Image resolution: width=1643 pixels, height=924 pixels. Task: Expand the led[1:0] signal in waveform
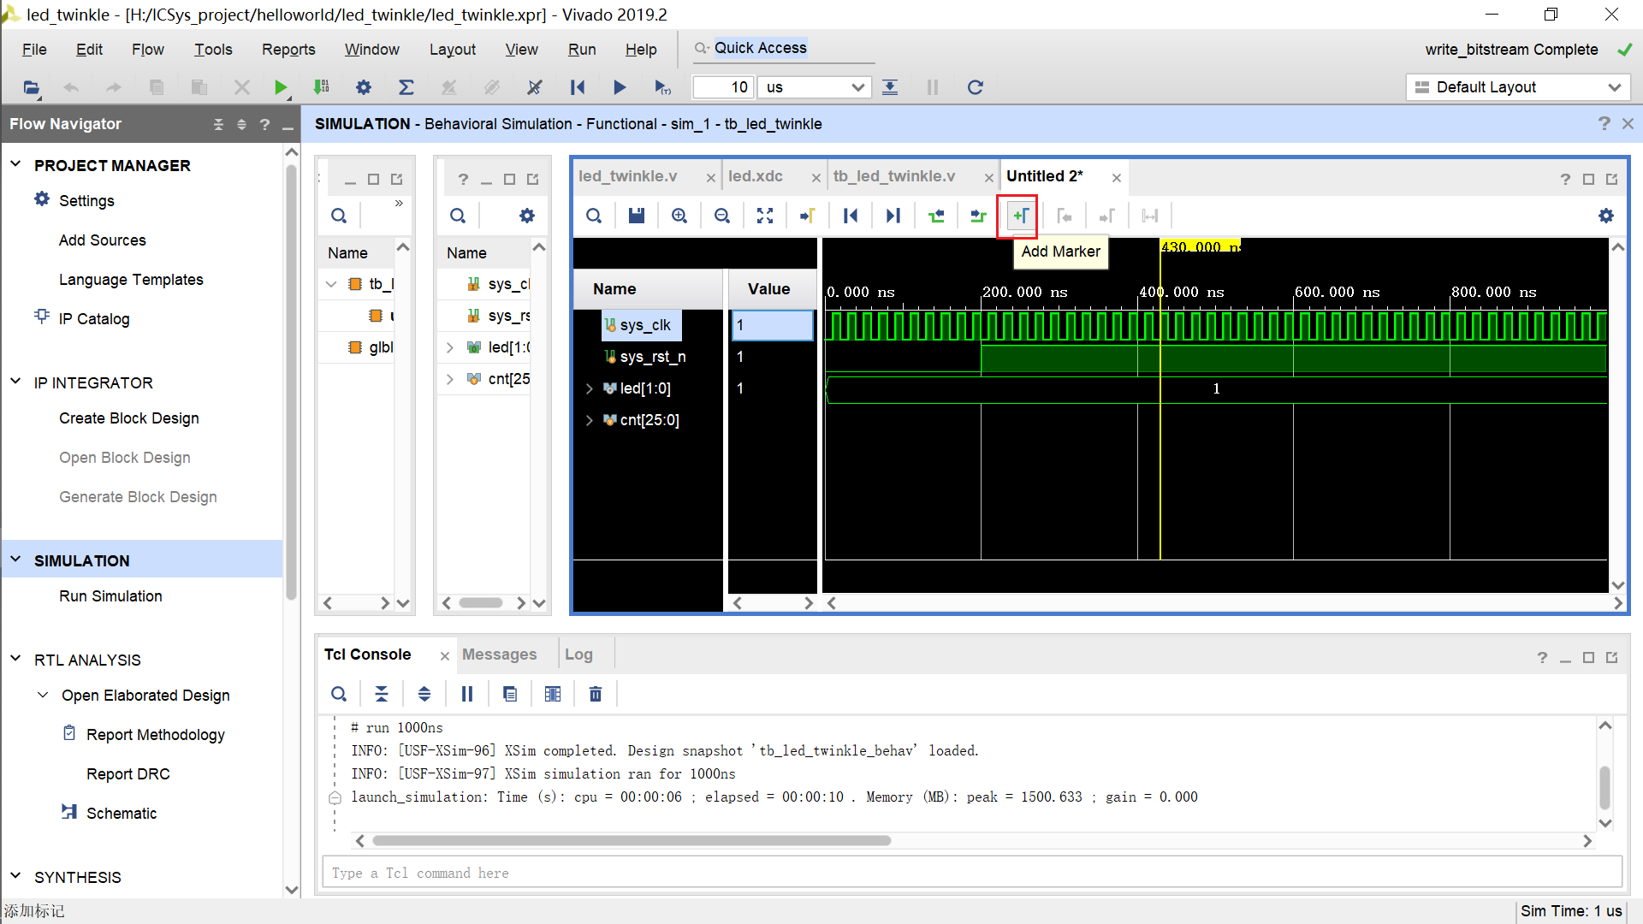[589, 388]
